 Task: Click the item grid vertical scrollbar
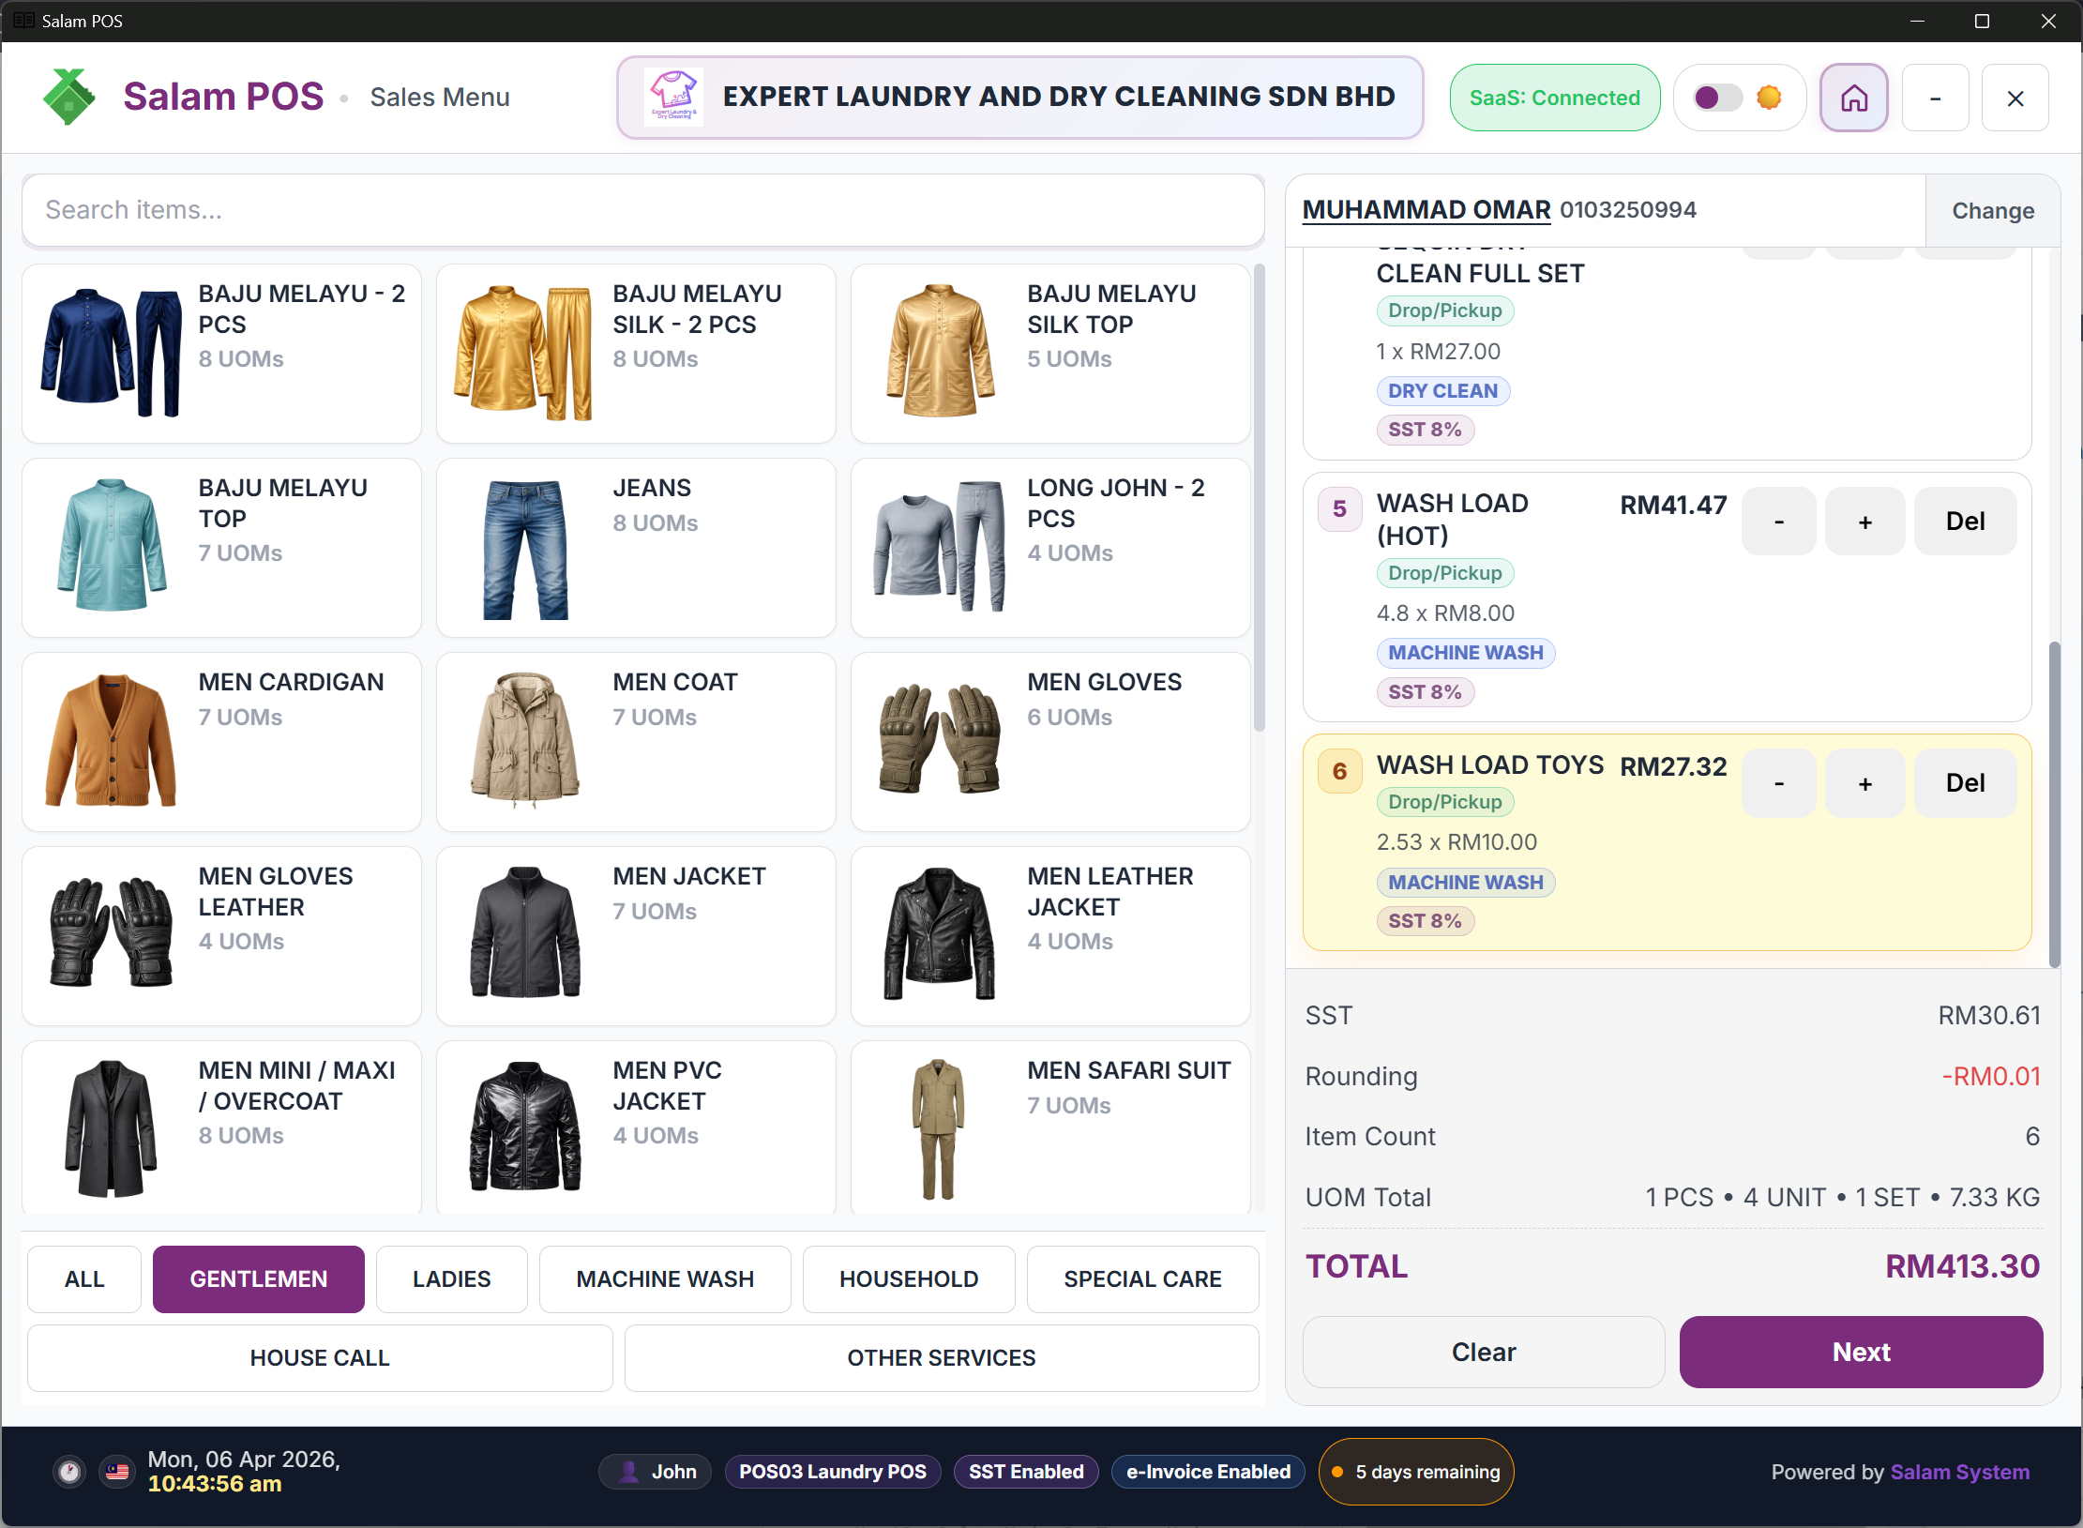(1259, 497)
